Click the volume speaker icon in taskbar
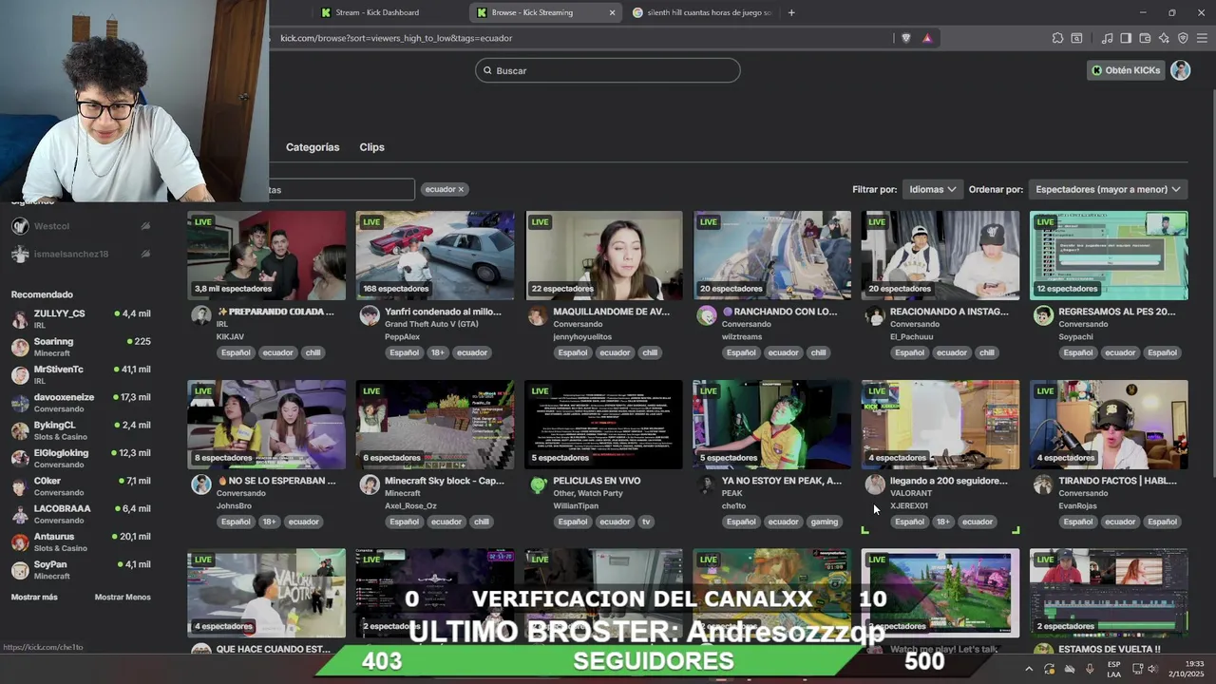The width and height of the screenshot is (1216, 684). click(1152, 669)
